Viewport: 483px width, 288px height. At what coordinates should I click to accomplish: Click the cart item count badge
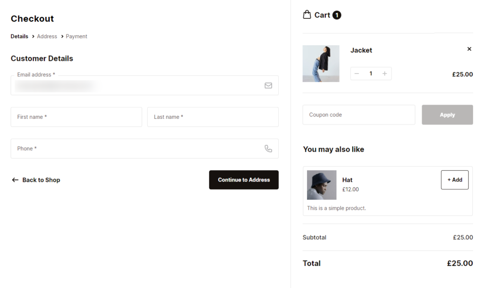coord(337,15)
